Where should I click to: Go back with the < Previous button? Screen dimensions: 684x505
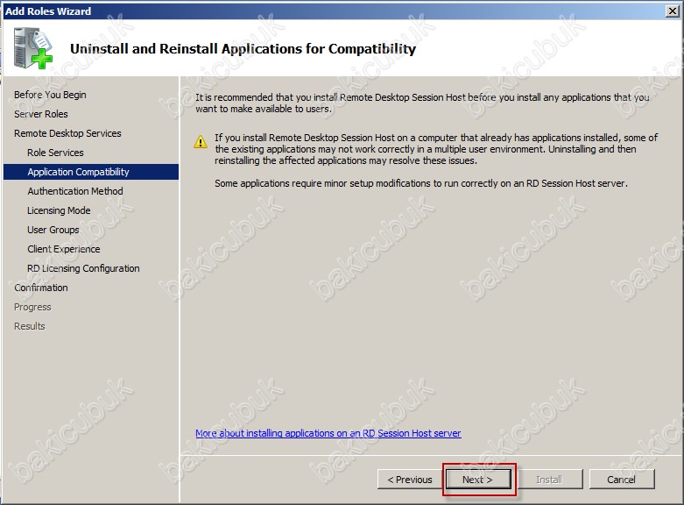click(x=410, y=480)
